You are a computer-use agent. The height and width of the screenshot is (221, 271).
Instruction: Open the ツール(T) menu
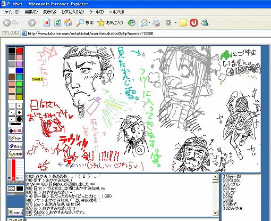[96, 12]
